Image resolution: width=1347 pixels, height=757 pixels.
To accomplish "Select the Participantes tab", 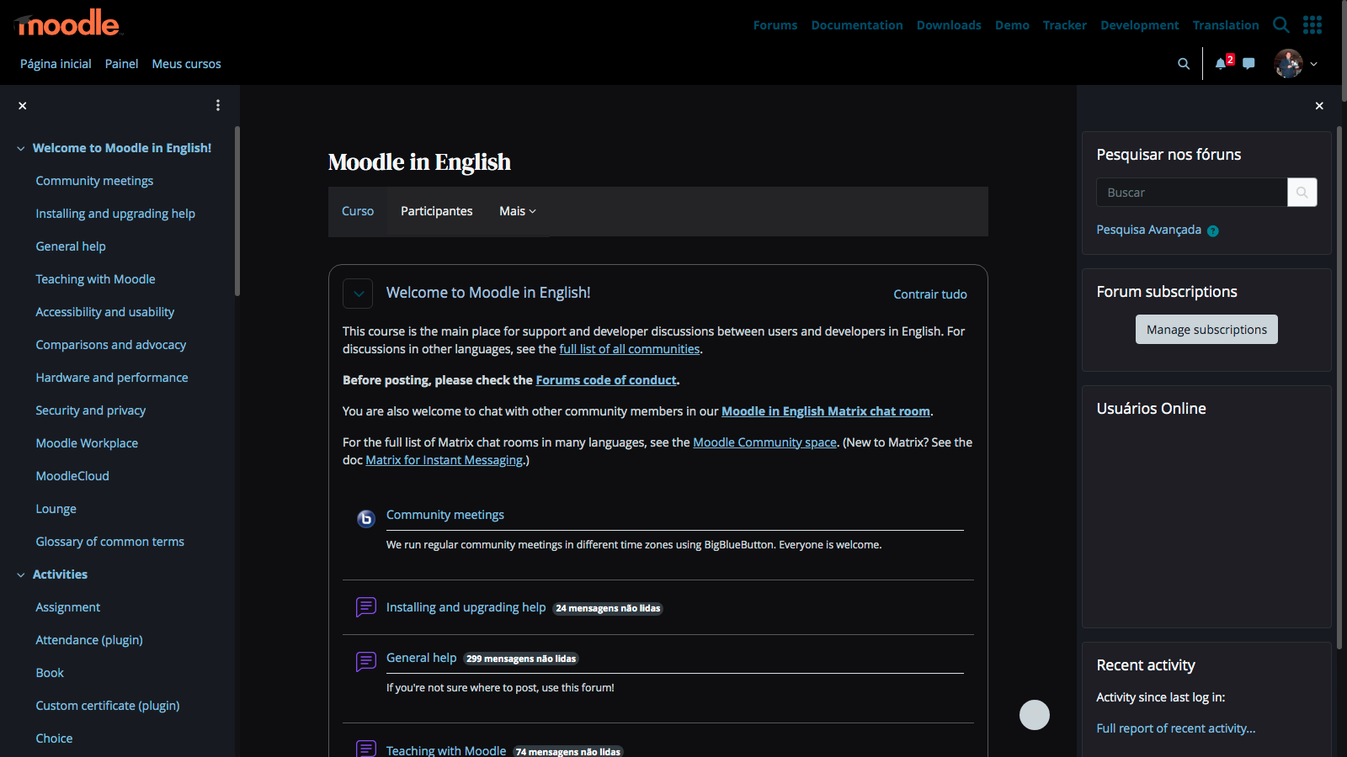I will coord(436,211).
